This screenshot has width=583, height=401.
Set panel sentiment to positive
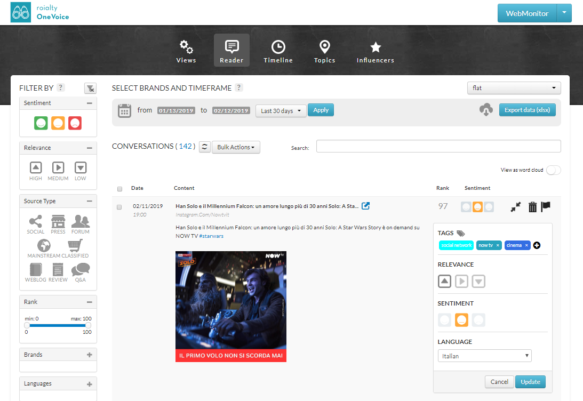(444, 319)
